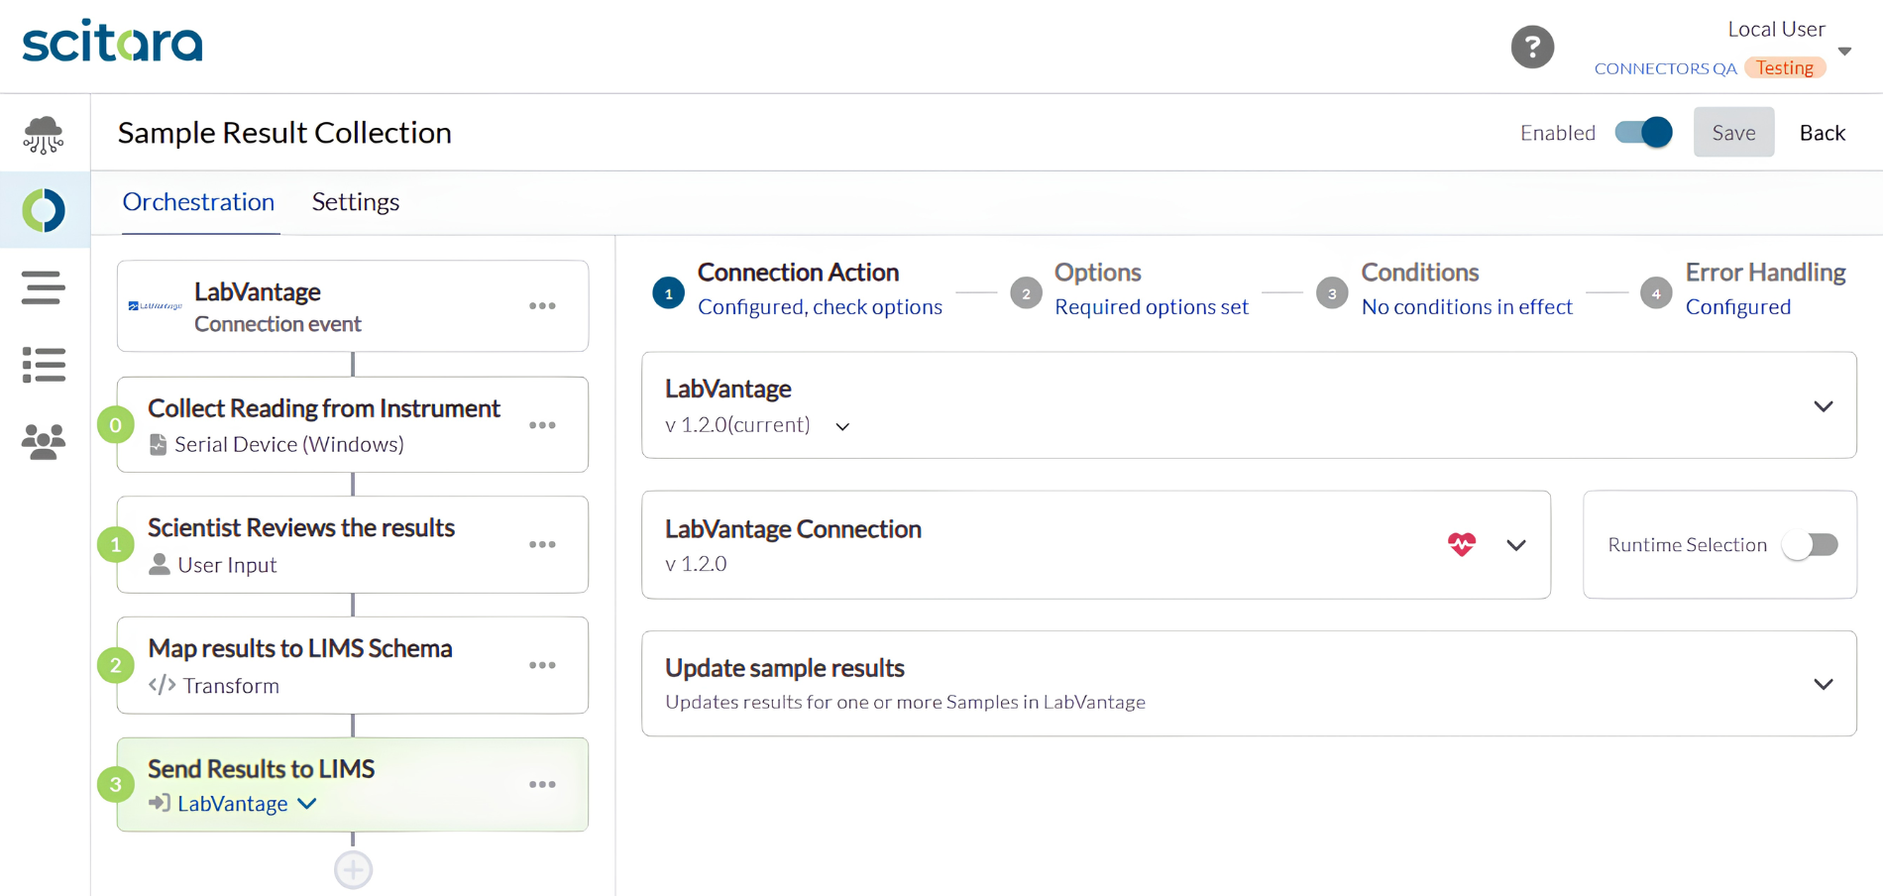Click the arrow-in icon next to LabVantage
The width and height of the screenshot is (1883, 896).
pyautogui.click(x=160, y=803)
